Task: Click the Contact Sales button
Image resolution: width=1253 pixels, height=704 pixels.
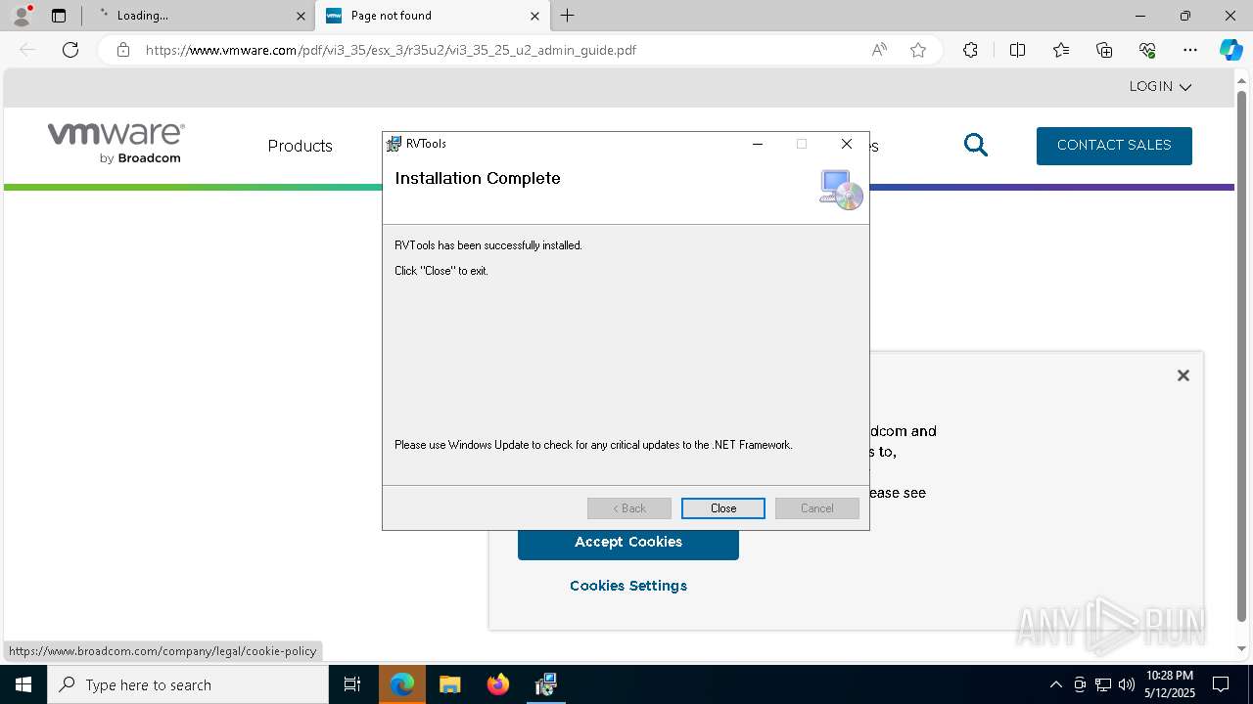Action: (x=1114, y=146)
